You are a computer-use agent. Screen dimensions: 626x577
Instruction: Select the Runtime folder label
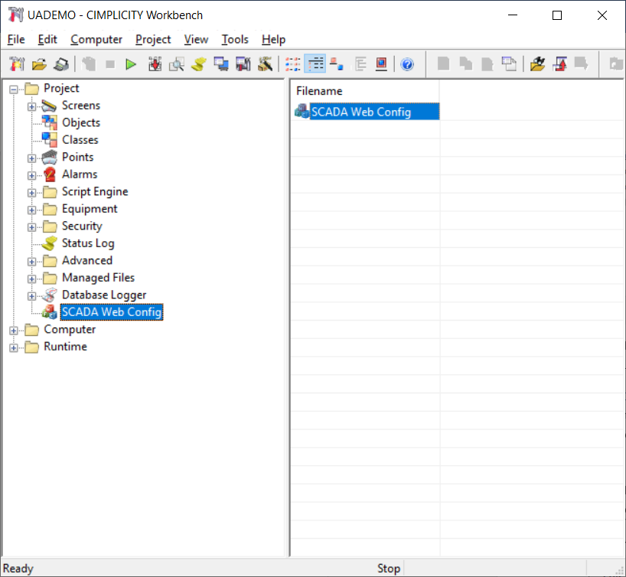click(x=65, y=346)
